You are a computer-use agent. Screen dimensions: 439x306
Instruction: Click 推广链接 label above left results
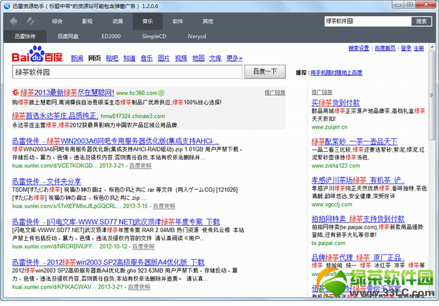point(275,92)
